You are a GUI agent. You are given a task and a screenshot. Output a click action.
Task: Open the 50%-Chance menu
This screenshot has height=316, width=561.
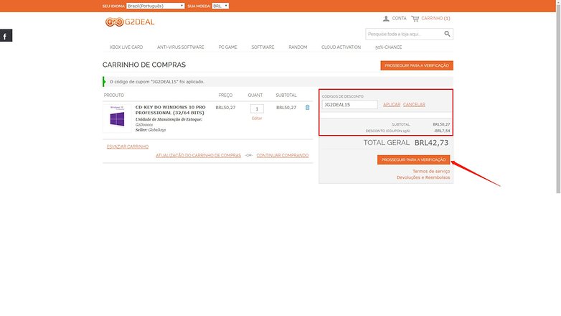point(389,47)
